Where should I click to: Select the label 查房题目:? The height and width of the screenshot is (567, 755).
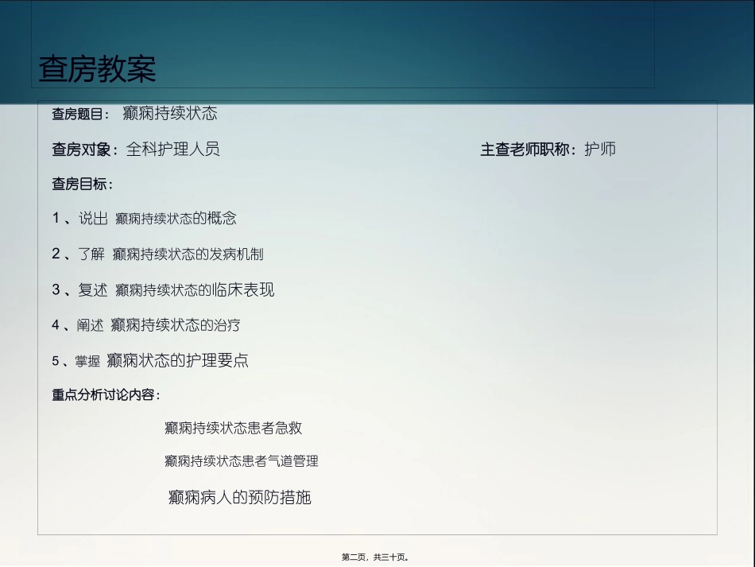click(x=81, y=115)
